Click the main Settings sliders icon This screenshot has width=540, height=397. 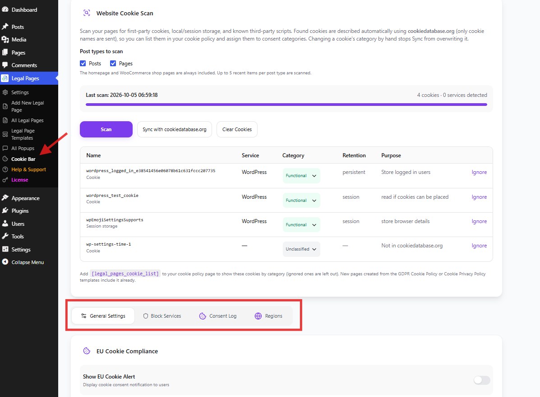(5, 249)
